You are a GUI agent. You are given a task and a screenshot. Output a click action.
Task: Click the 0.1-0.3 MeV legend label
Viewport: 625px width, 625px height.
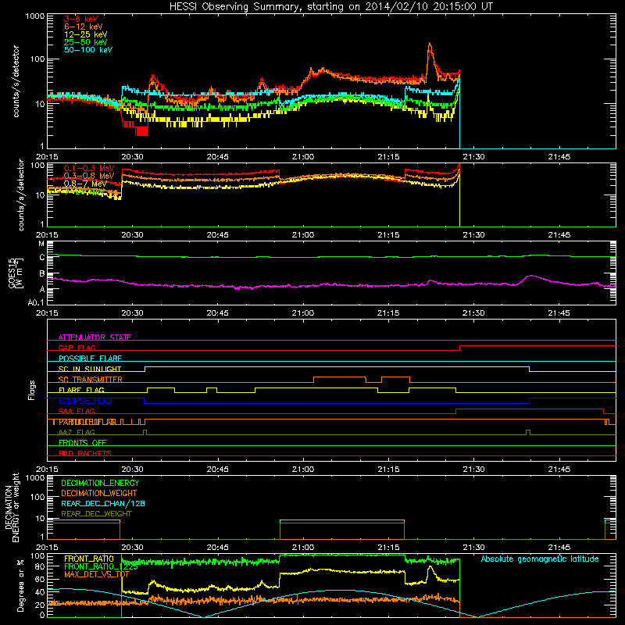pyautogui.click(x=89, y=169)
